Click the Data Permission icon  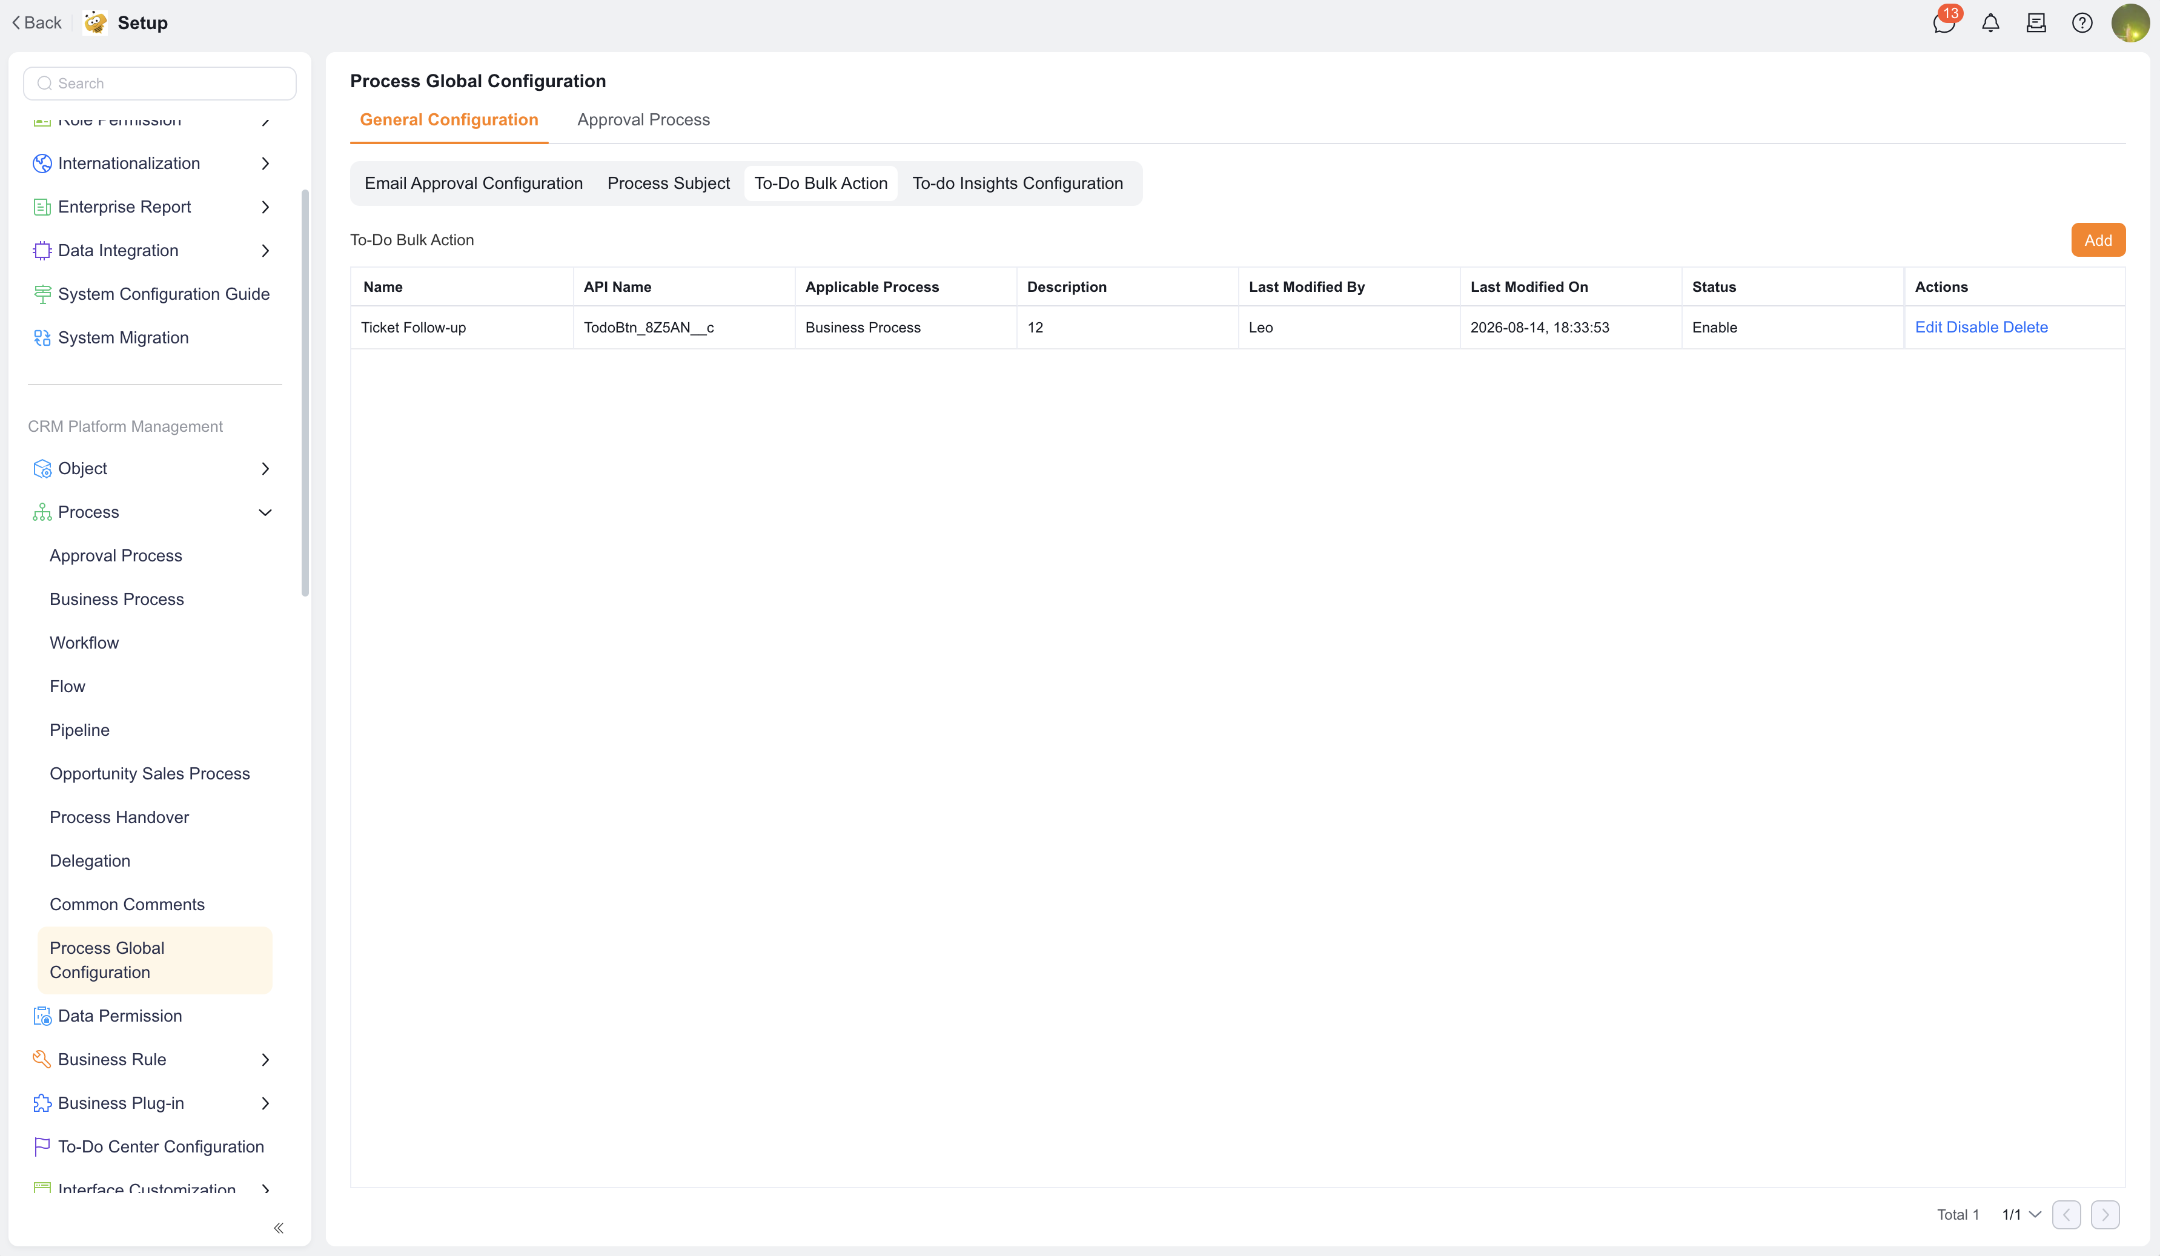coord(42,1016)
